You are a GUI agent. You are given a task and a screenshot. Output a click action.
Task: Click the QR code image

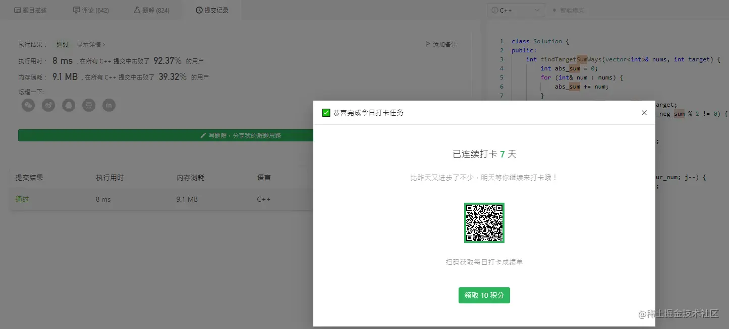[484, 223]
